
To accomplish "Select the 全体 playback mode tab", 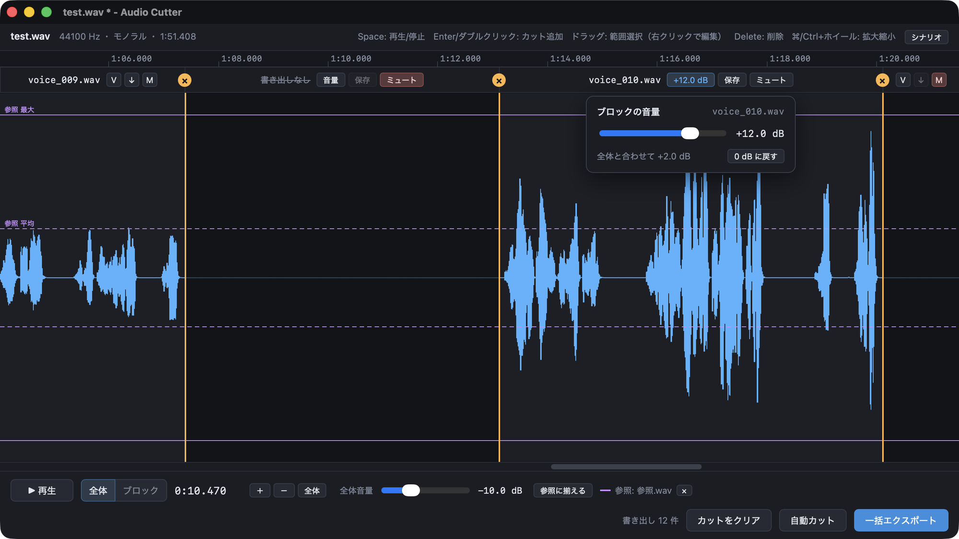I will click(x=98, y=490).
